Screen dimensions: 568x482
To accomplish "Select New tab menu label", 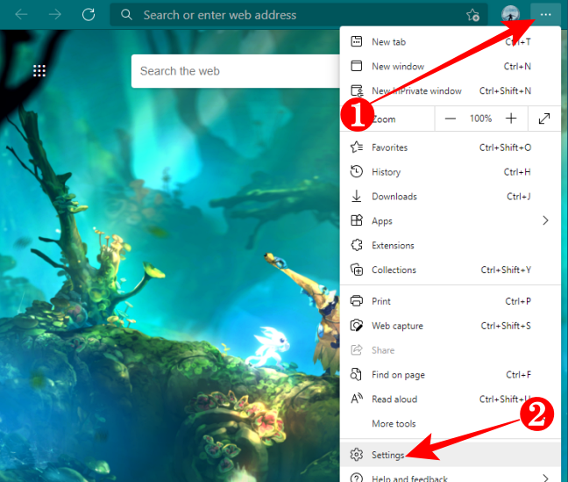I will tap(388, 42).
